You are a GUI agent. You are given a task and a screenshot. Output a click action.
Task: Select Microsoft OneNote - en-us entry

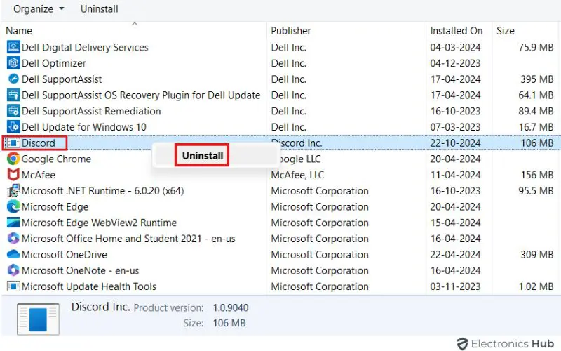click(80, 270)
